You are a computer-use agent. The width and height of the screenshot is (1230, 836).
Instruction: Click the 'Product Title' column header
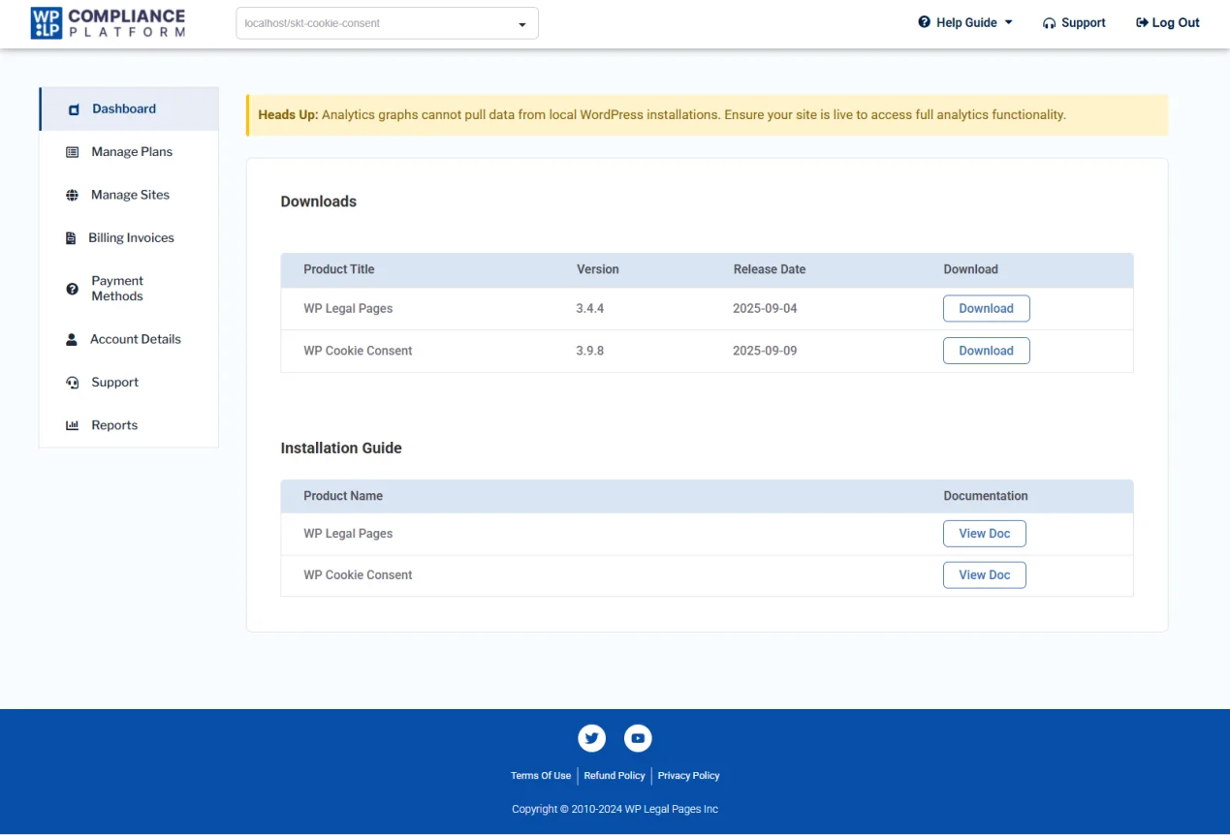point(338,269)
